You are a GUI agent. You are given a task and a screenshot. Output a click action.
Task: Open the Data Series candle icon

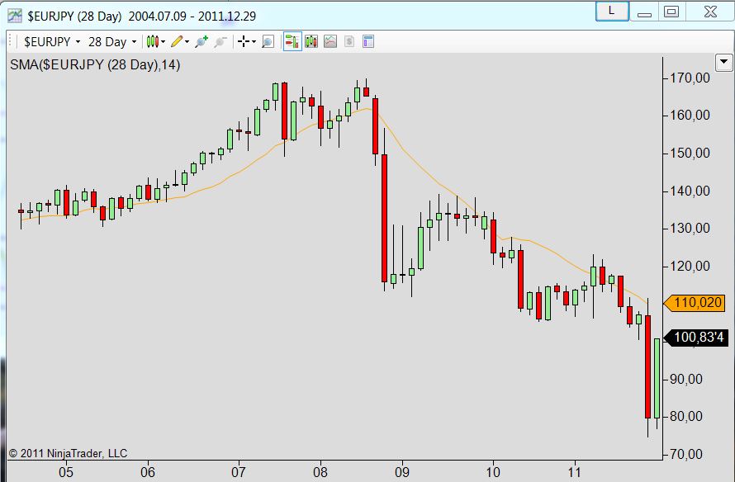click(x=311, y=42)
